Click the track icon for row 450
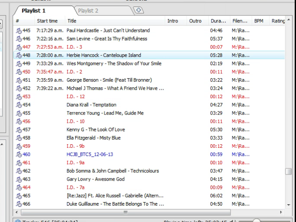 (19, 72)
